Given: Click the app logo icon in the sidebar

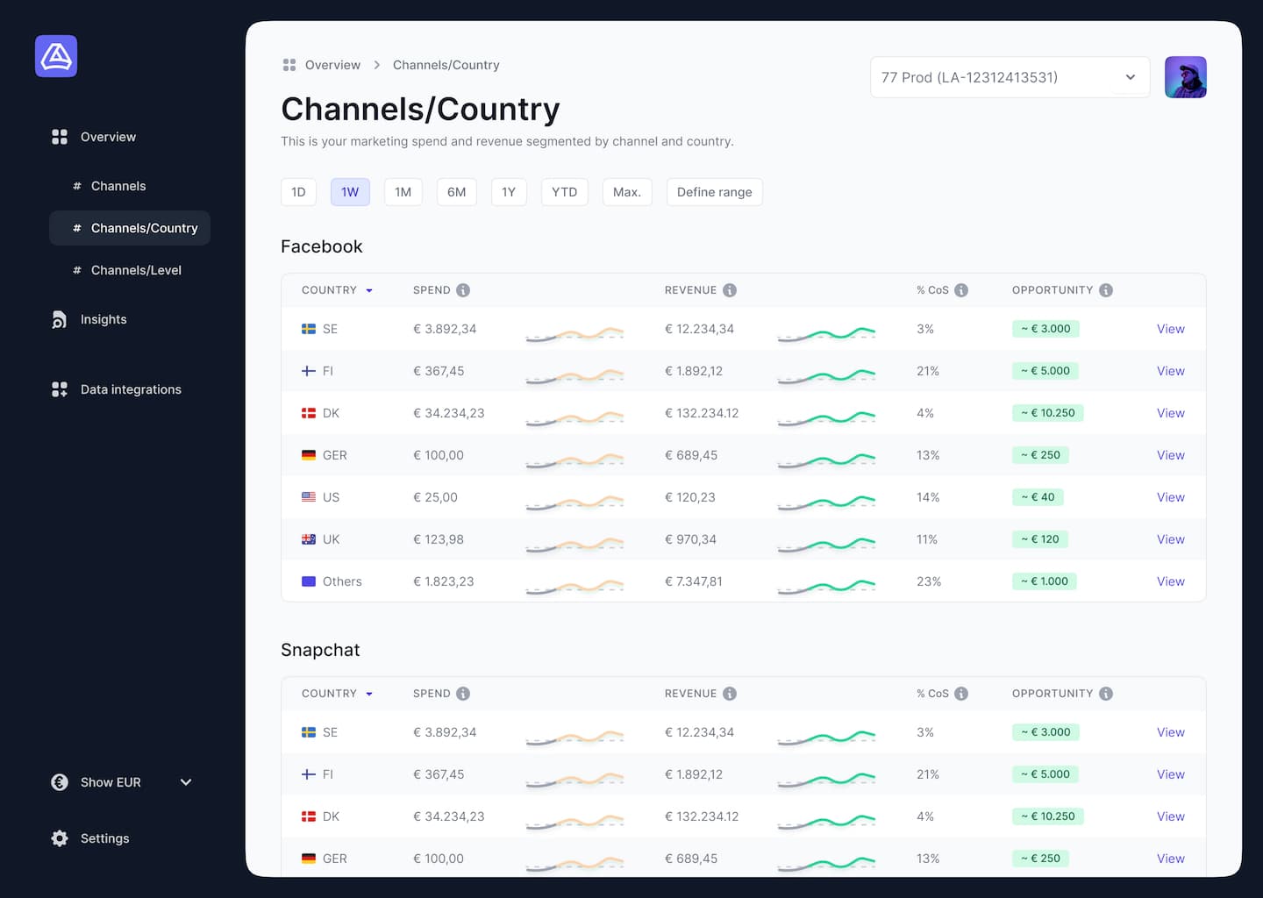Looking at the screenshot, I should coord(55,55).
